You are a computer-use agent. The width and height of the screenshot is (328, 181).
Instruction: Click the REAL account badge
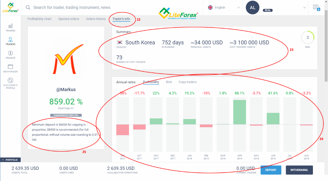[268, 10]
